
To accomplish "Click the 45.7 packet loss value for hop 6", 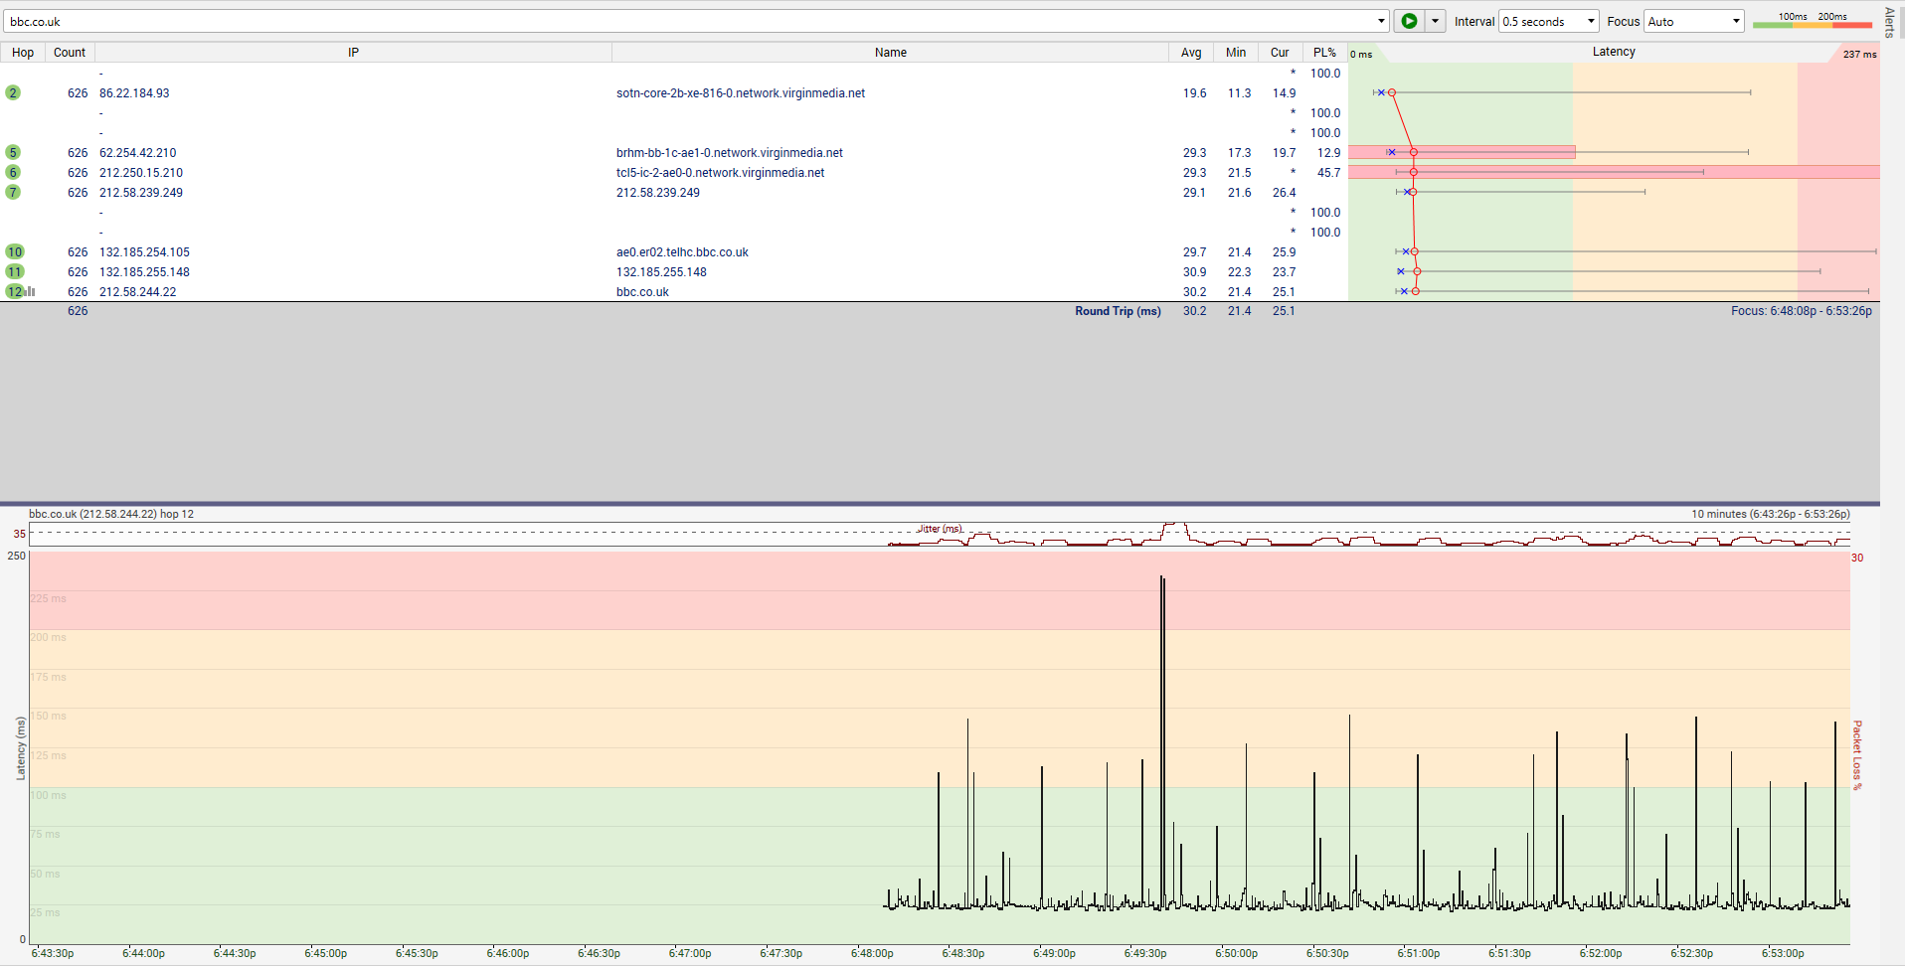I will point(1328,173).
